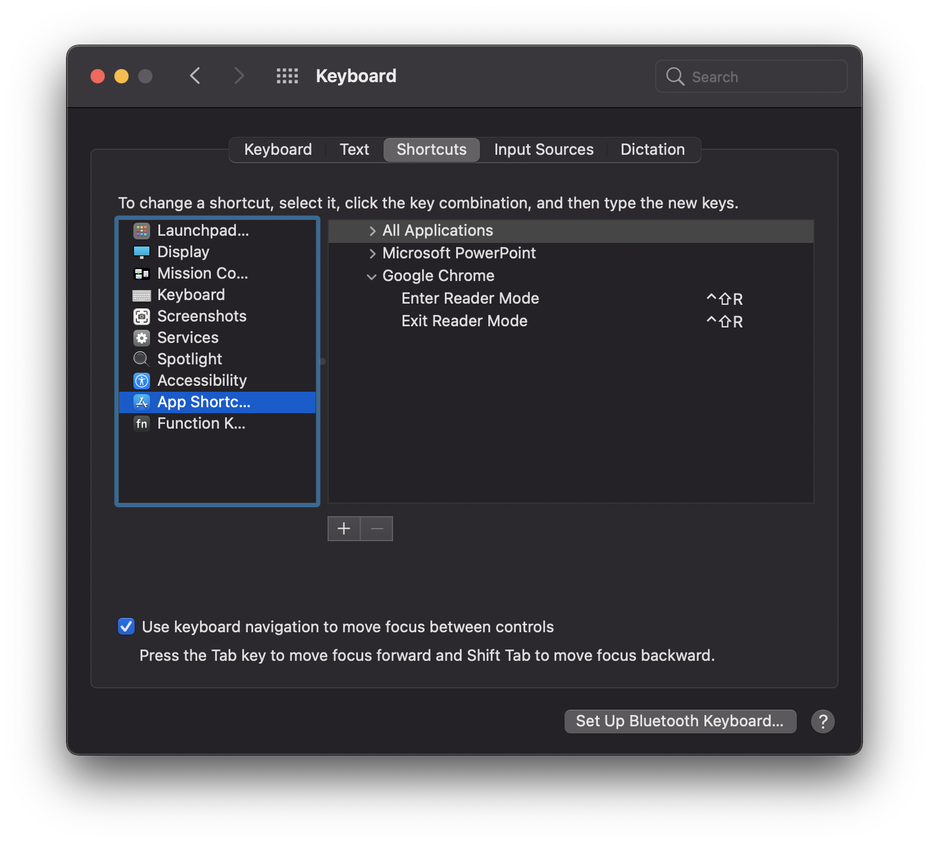This screenshot has height=843, width=929.
Task: Select the Screenshots category label
Action: coord(202,316)
